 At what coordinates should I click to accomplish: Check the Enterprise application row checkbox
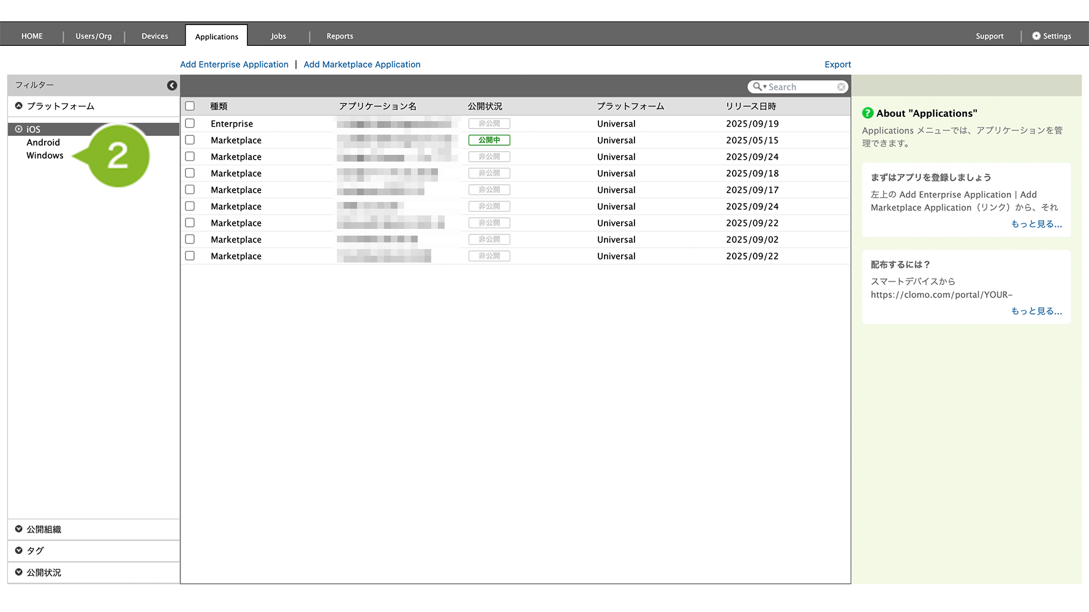click(190, 124)
